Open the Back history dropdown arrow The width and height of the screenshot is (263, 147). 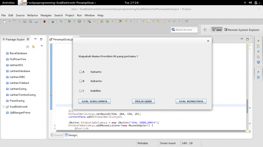(x=169, y=21)
